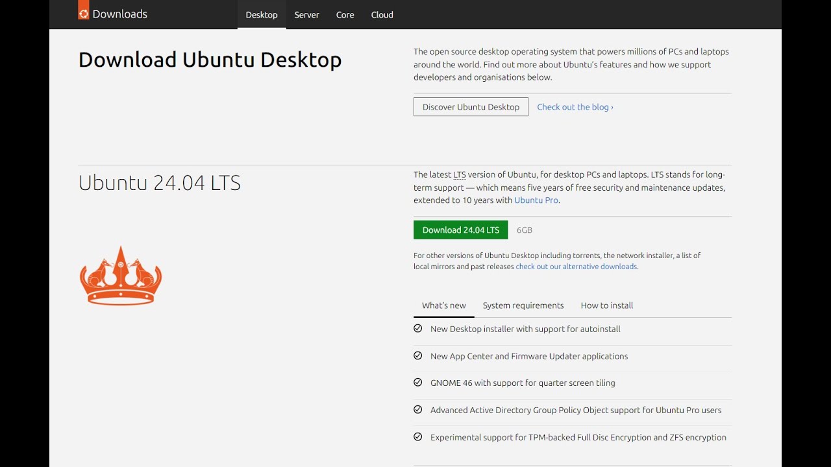Switch to System requirements tab
Image resolution: width=831 pixels, height=467 pixels.
[523, 305]
